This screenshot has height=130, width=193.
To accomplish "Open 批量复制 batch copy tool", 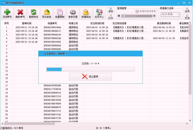I will (60, 14).
